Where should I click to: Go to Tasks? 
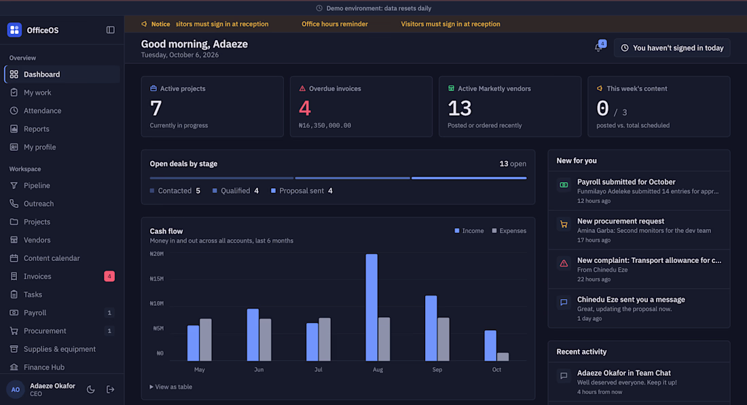pyautogui.click(x=62, y=294)
